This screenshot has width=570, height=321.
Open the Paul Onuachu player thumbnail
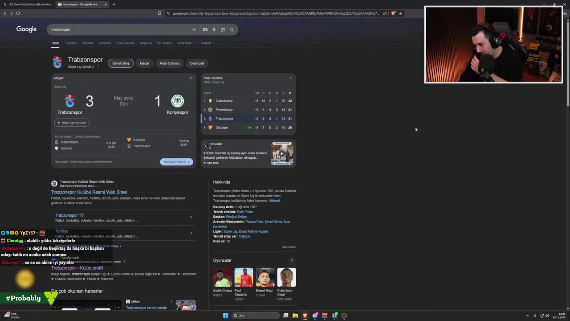click(244, 277)
